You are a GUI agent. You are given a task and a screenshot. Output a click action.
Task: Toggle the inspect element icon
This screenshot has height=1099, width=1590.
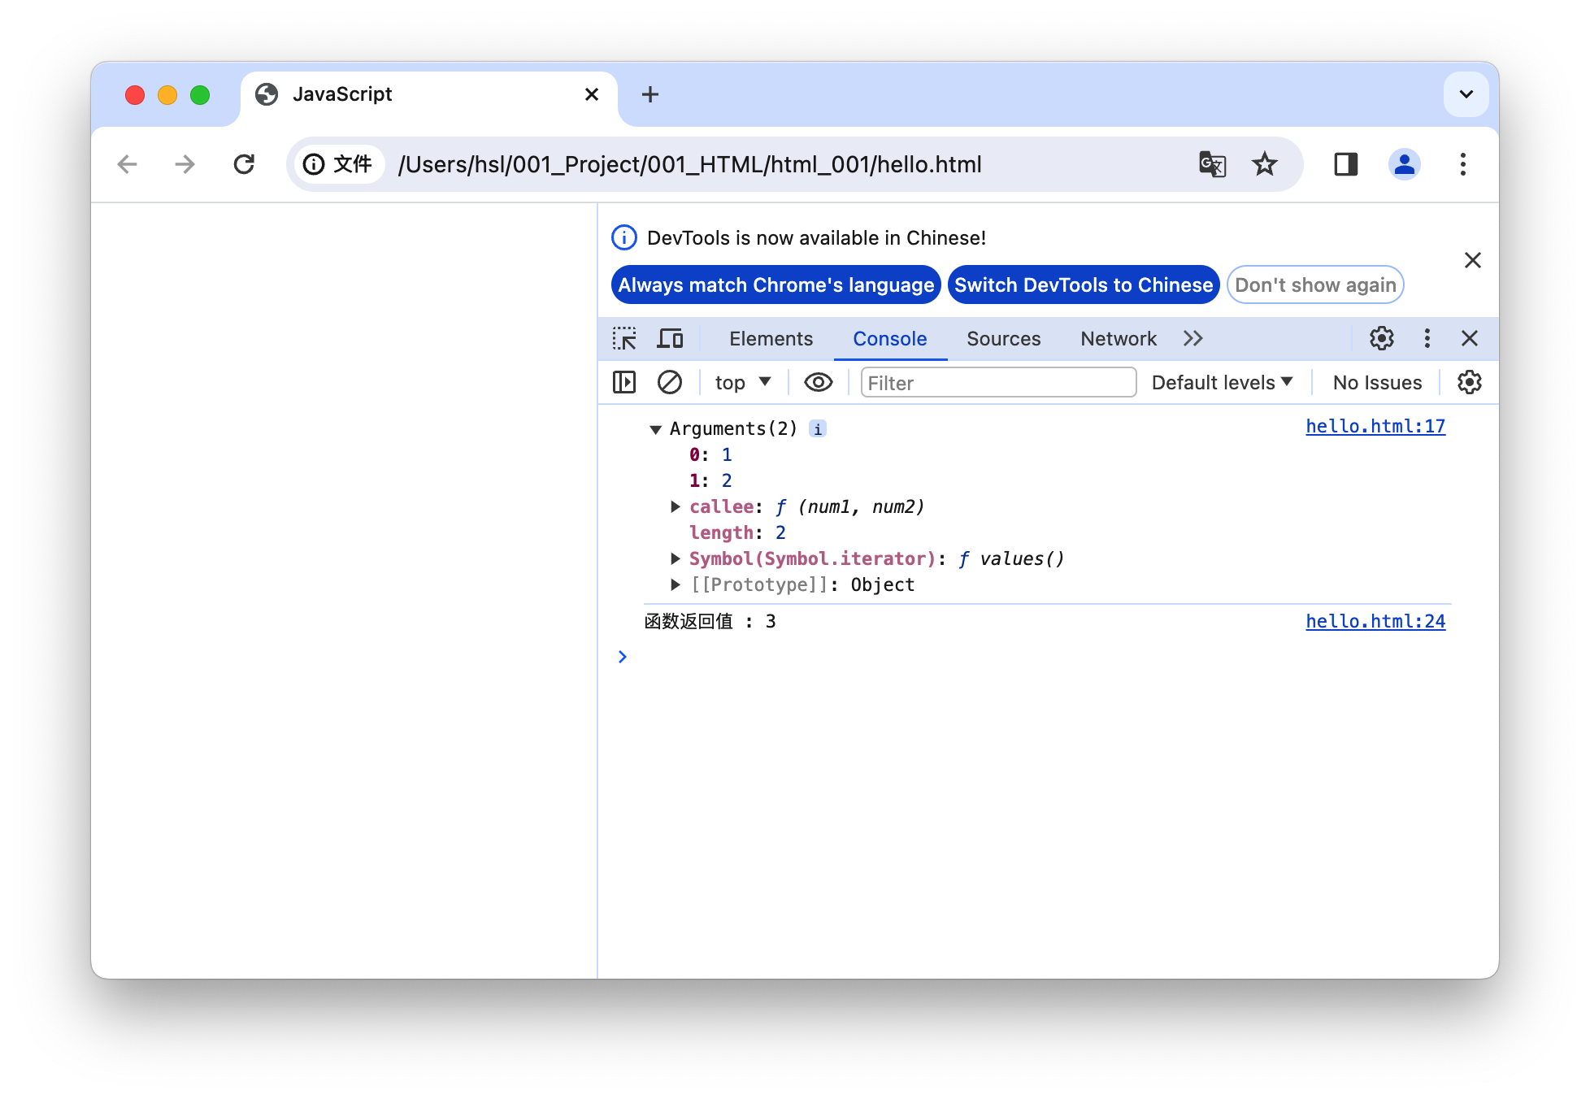[x=628, y=338]
